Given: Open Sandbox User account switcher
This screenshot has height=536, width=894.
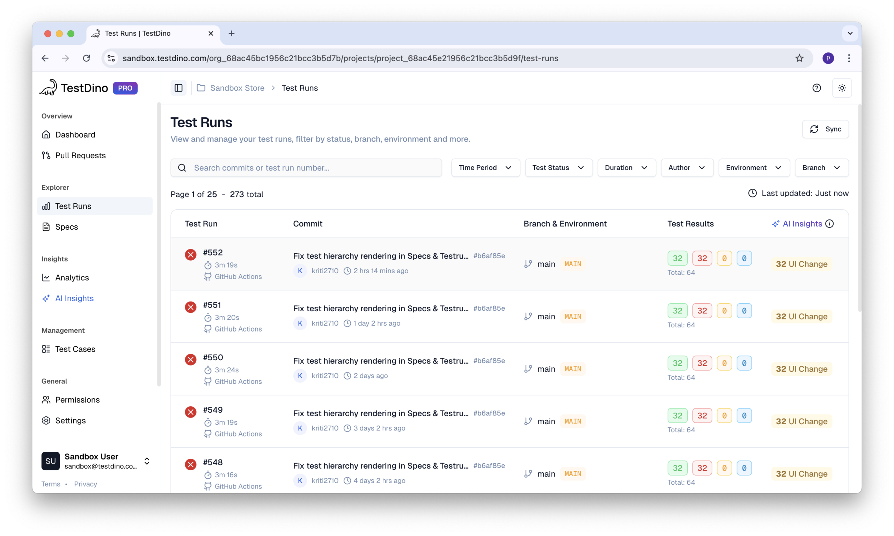Looking at the screenshot, I should pyautogui.click(x=147, y=461).
